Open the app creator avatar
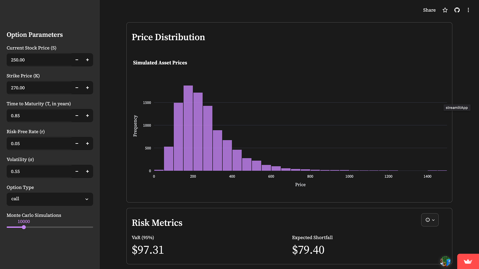The width and height of the screenshot is (479, 269). point(445,261)
